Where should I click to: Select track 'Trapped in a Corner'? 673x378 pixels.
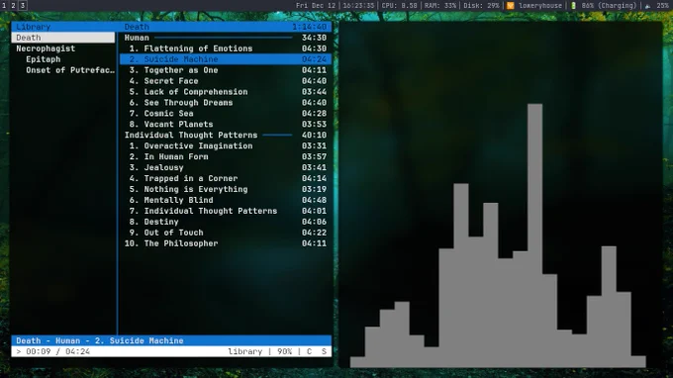pos(226,178)
